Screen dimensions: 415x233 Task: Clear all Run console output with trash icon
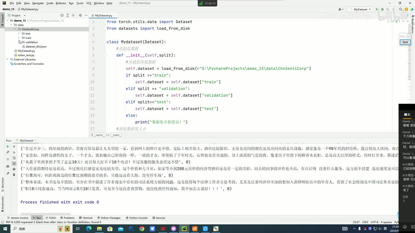pyautogui.click(x=14, y=174)
